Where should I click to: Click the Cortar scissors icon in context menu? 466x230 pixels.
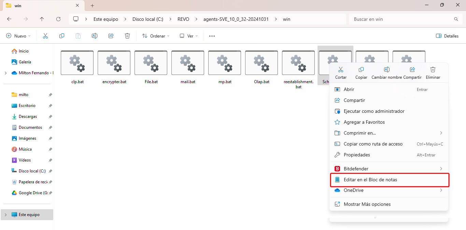point(340,70)
